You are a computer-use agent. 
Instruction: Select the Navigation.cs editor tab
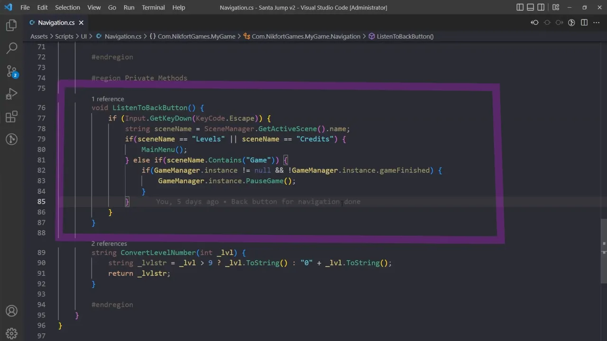(x=56, y=22)
